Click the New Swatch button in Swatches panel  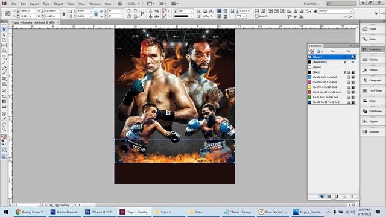[x=344, y=197]
